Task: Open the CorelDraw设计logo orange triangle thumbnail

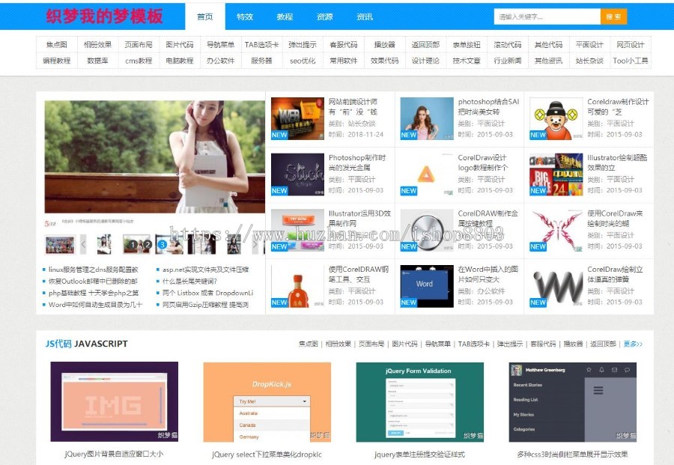Action: tap(427, 174)
